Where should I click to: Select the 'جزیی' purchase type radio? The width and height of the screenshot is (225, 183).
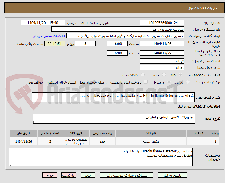(188, 82)
